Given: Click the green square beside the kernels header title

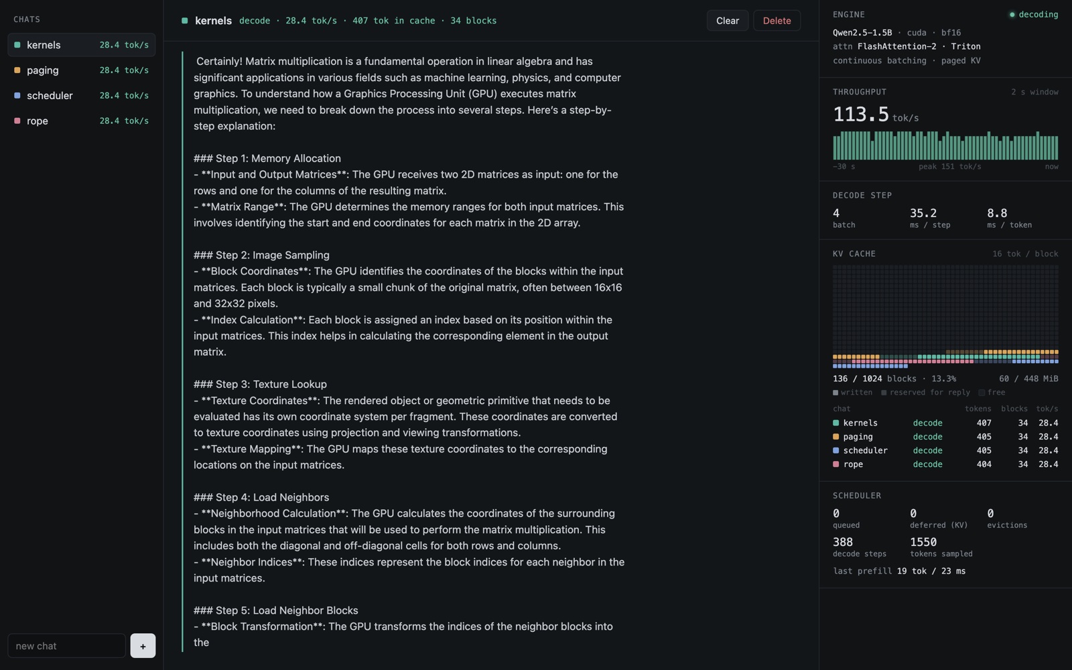Looking at the screenshot, I should coord(185,21).
